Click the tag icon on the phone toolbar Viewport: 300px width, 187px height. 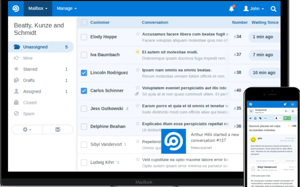click(x=260, y=118)
